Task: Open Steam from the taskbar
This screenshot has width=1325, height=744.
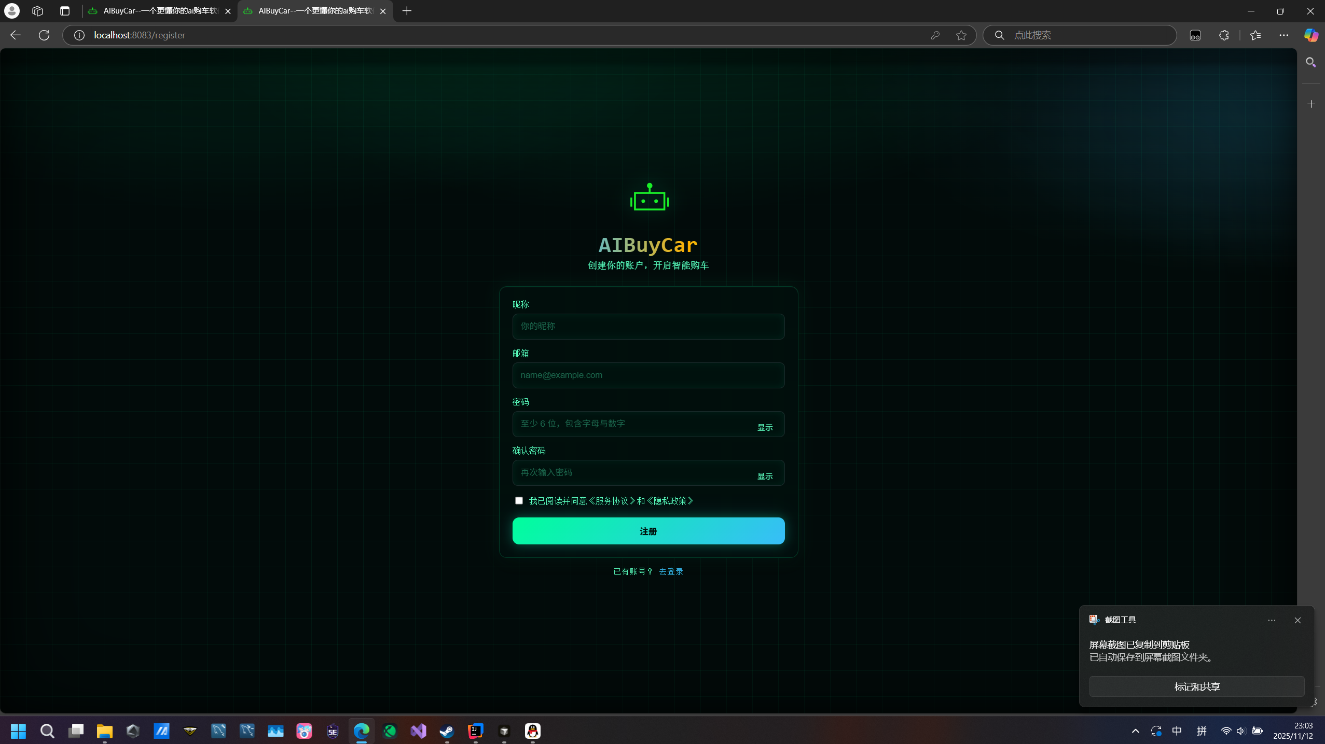Action: coord(447,731)
